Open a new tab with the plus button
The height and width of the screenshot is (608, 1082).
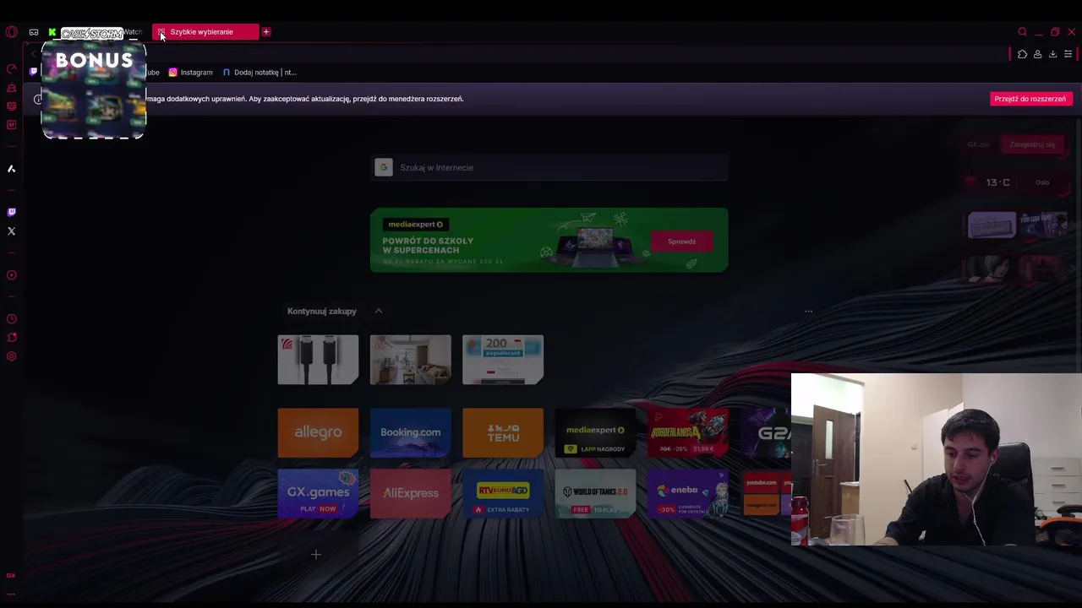266,32
